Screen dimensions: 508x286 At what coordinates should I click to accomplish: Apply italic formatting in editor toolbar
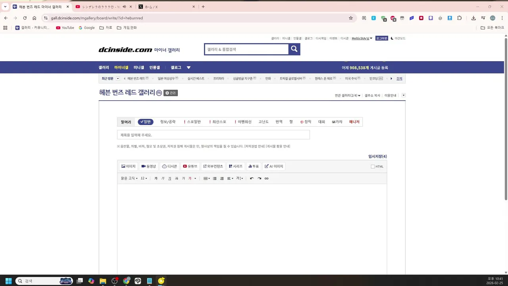coord(163,178)
